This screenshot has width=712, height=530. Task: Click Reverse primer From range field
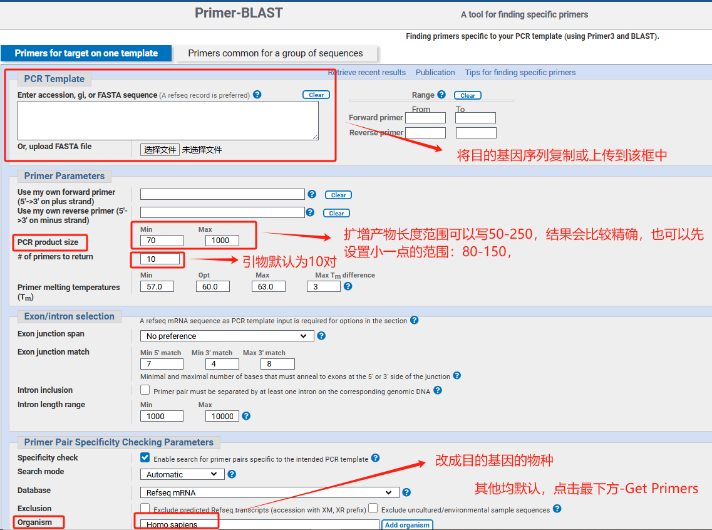pos(425,133)
